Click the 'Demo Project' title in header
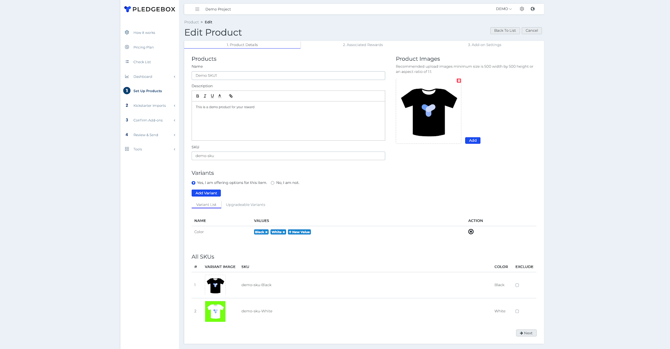670x349 pixels. pos(218,9)
